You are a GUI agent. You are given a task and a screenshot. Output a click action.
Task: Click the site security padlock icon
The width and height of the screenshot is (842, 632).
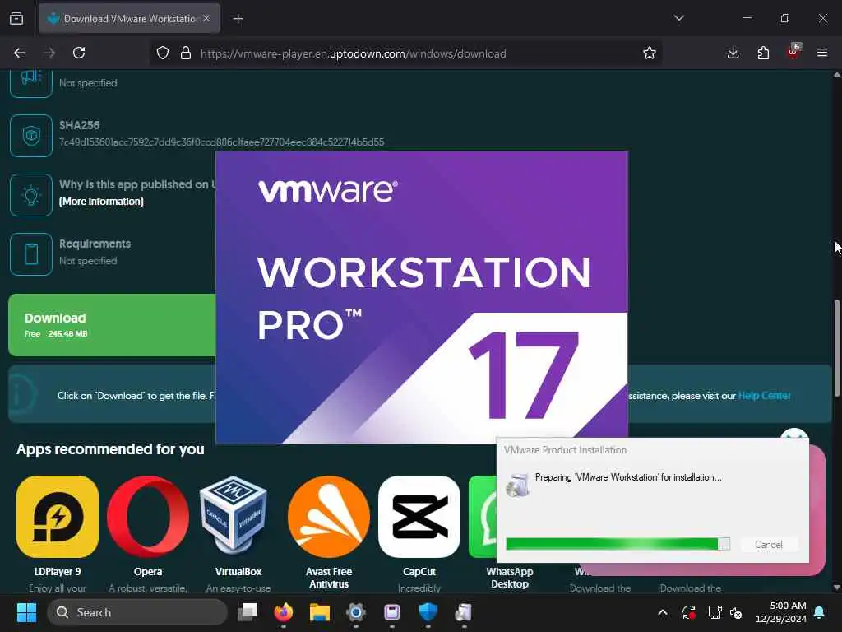[186, 53]
